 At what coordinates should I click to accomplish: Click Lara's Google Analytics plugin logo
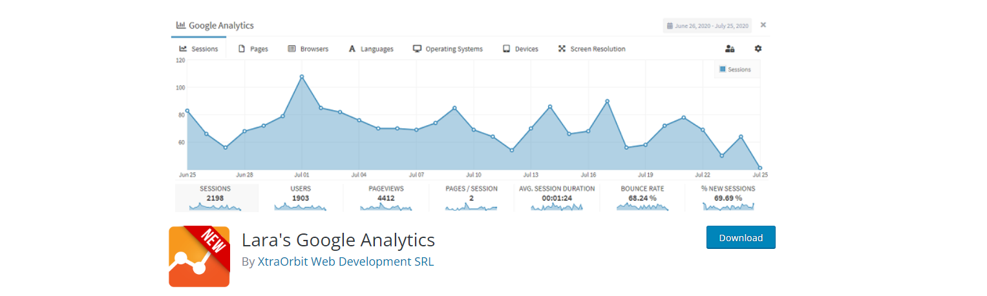199,256
